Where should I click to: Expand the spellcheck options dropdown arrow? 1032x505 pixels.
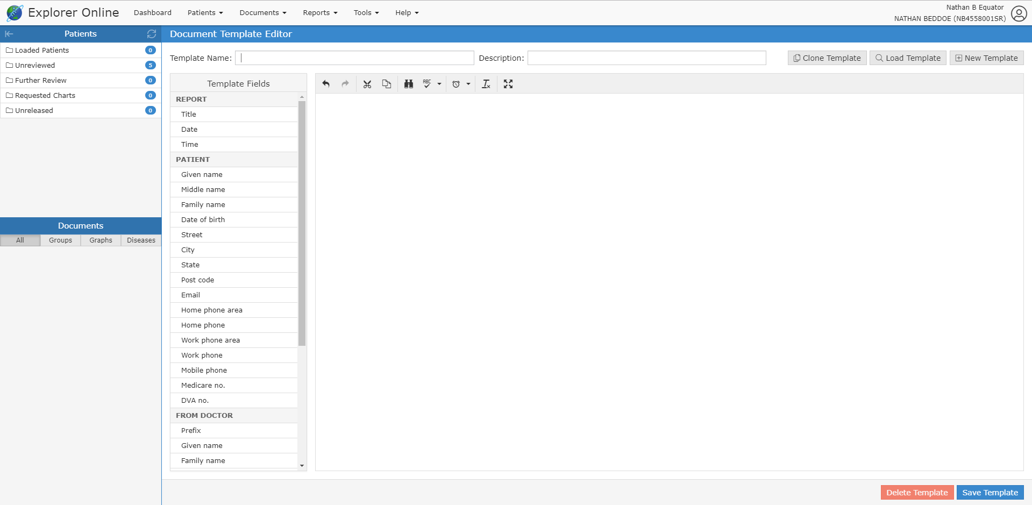(439, 84)
